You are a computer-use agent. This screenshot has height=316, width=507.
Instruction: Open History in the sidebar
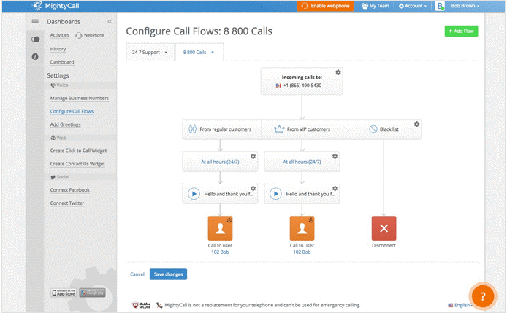[58, 49]
